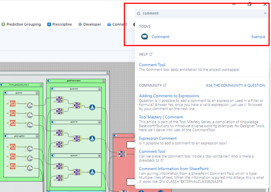271x192 pixels.
Task: Select the Join tool feeding Formula in goals 1H
Action: (x=77, y=138)
